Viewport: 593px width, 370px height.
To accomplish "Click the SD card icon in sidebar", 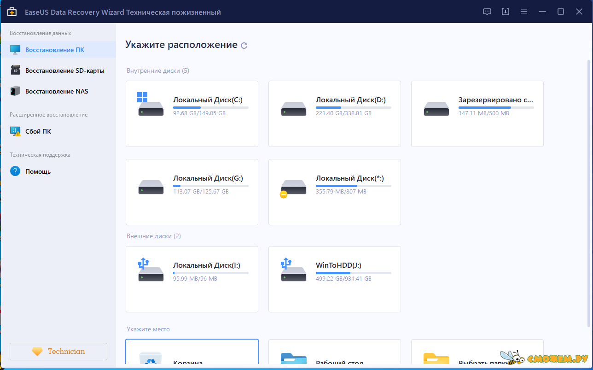I will click(x=15, y=70).
